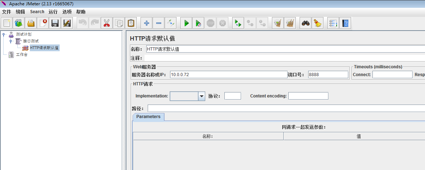Viewport: 425px width, 170px height.
Task: Open the 编辑 menu
Action: pos(20,12)
